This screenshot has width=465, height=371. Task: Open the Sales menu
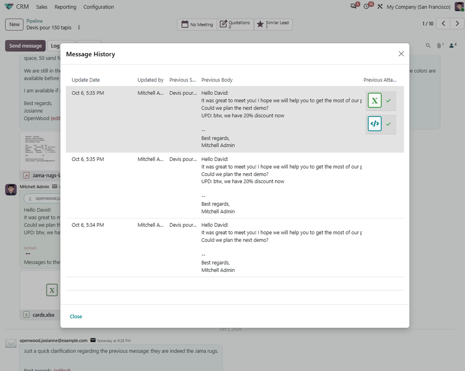(x=42, y=7)
